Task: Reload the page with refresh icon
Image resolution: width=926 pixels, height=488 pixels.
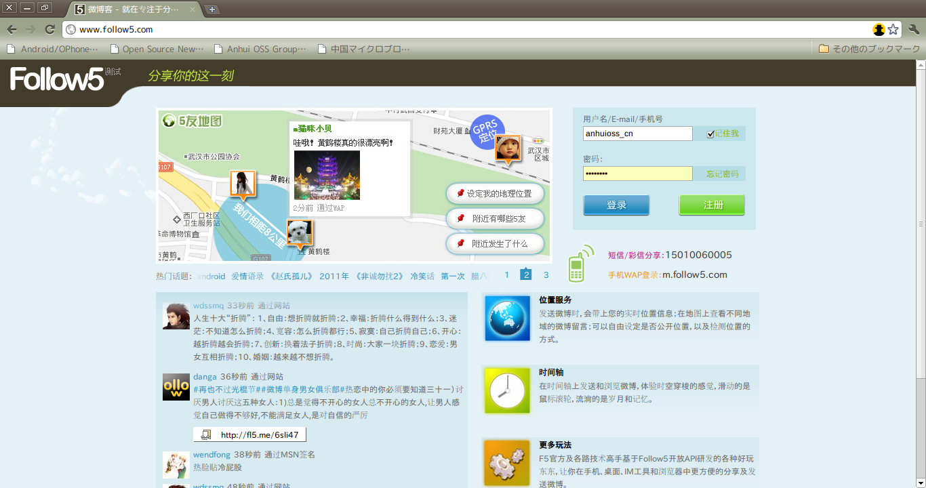Action: tap(49, 29)
